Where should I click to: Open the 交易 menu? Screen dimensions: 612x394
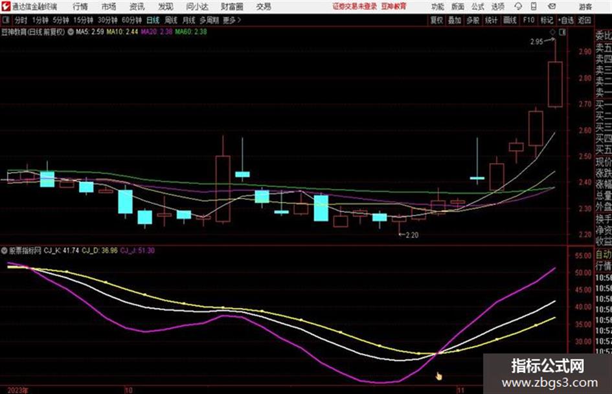coord(264,6)
